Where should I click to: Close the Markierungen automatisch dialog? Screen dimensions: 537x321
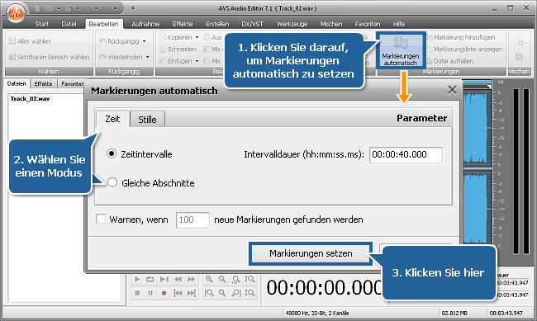coord(452,90)
